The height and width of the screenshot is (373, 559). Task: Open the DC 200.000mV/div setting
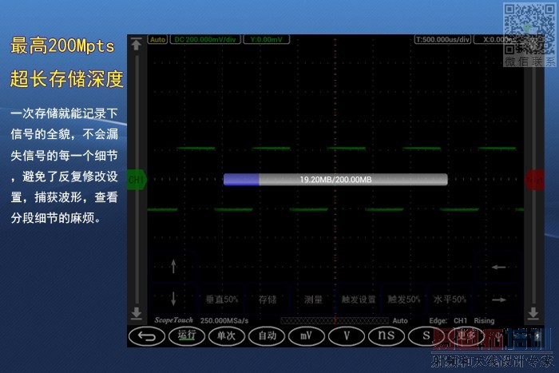click(205, 39)
